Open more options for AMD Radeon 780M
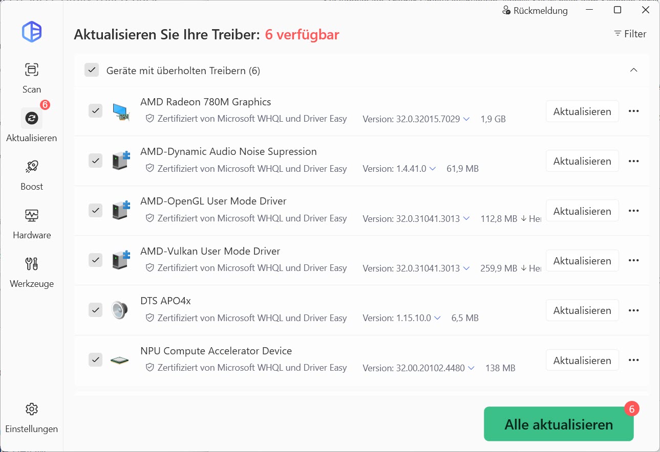This screenshot has height=452, width=660. point(634,111)
